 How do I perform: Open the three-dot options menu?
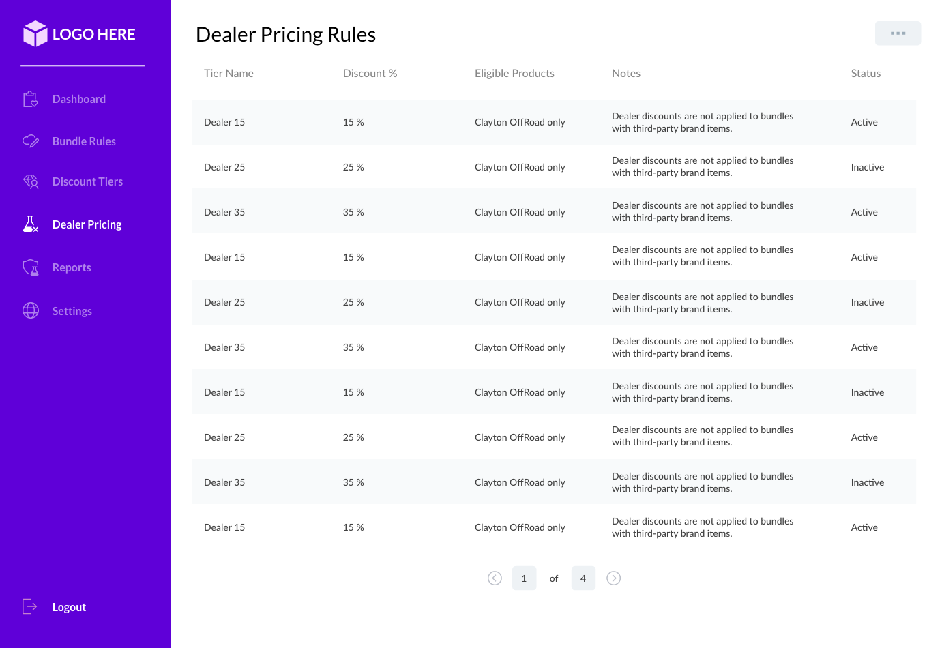(898, 33)
